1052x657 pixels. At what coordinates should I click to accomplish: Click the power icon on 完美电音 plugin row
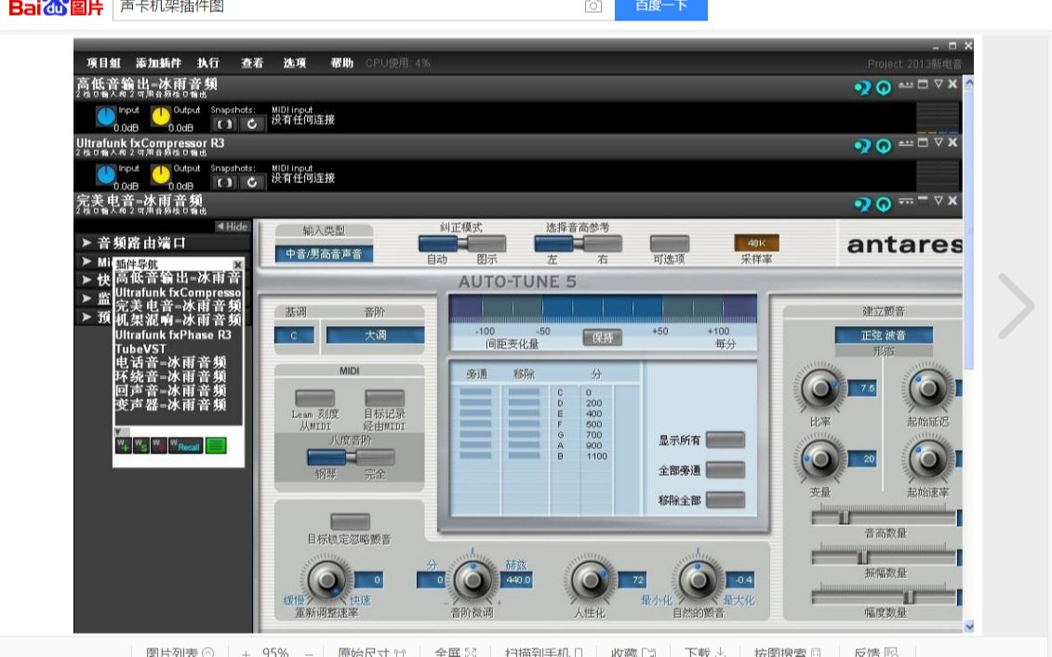tap(884, 204)
